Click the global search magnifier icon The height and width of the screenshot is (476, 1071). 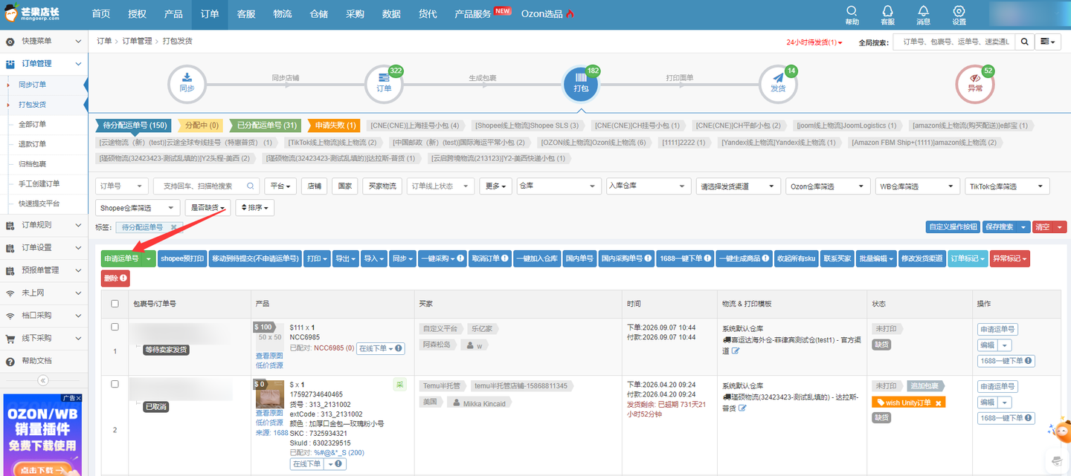click(x=1023, y=42)
